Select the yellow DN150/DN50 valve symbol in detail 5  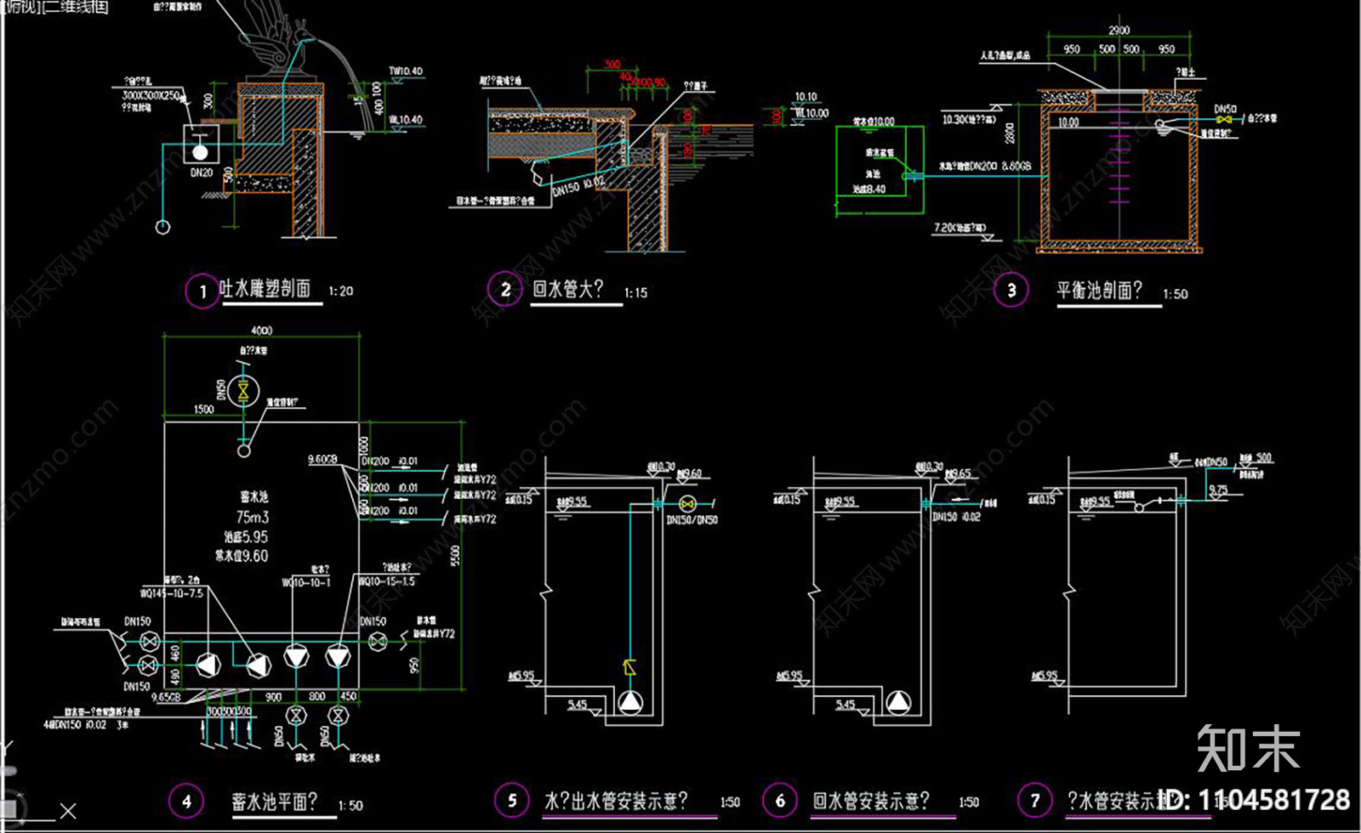click(x=687, y=503)
